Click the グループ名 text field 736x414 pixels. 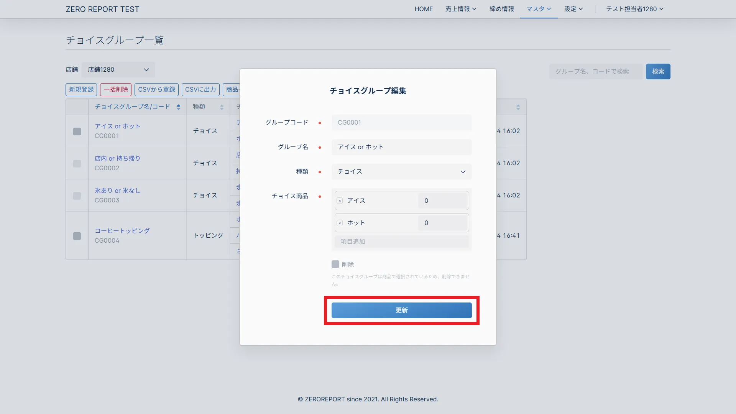[x=401, y=147]
